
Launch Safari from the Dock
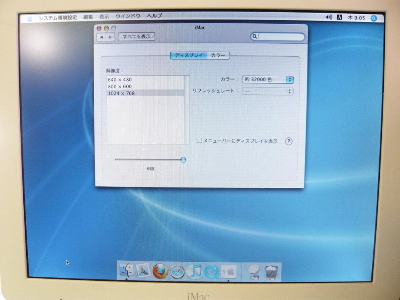(177, 271)
